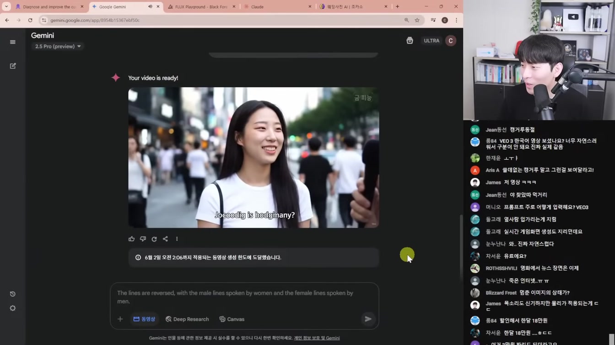Click the 'Your video is ready!' text
The height and width of the screenshot is (345, 615).
(153, 78)
